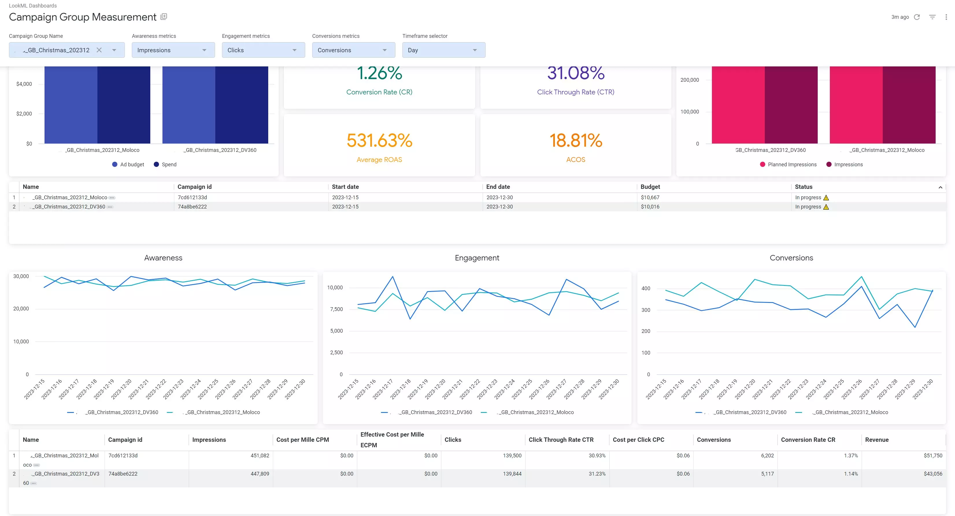Sort metrics table by Revenue header
955x516 pixels.
pyautogui.click(x=877, y=440)
